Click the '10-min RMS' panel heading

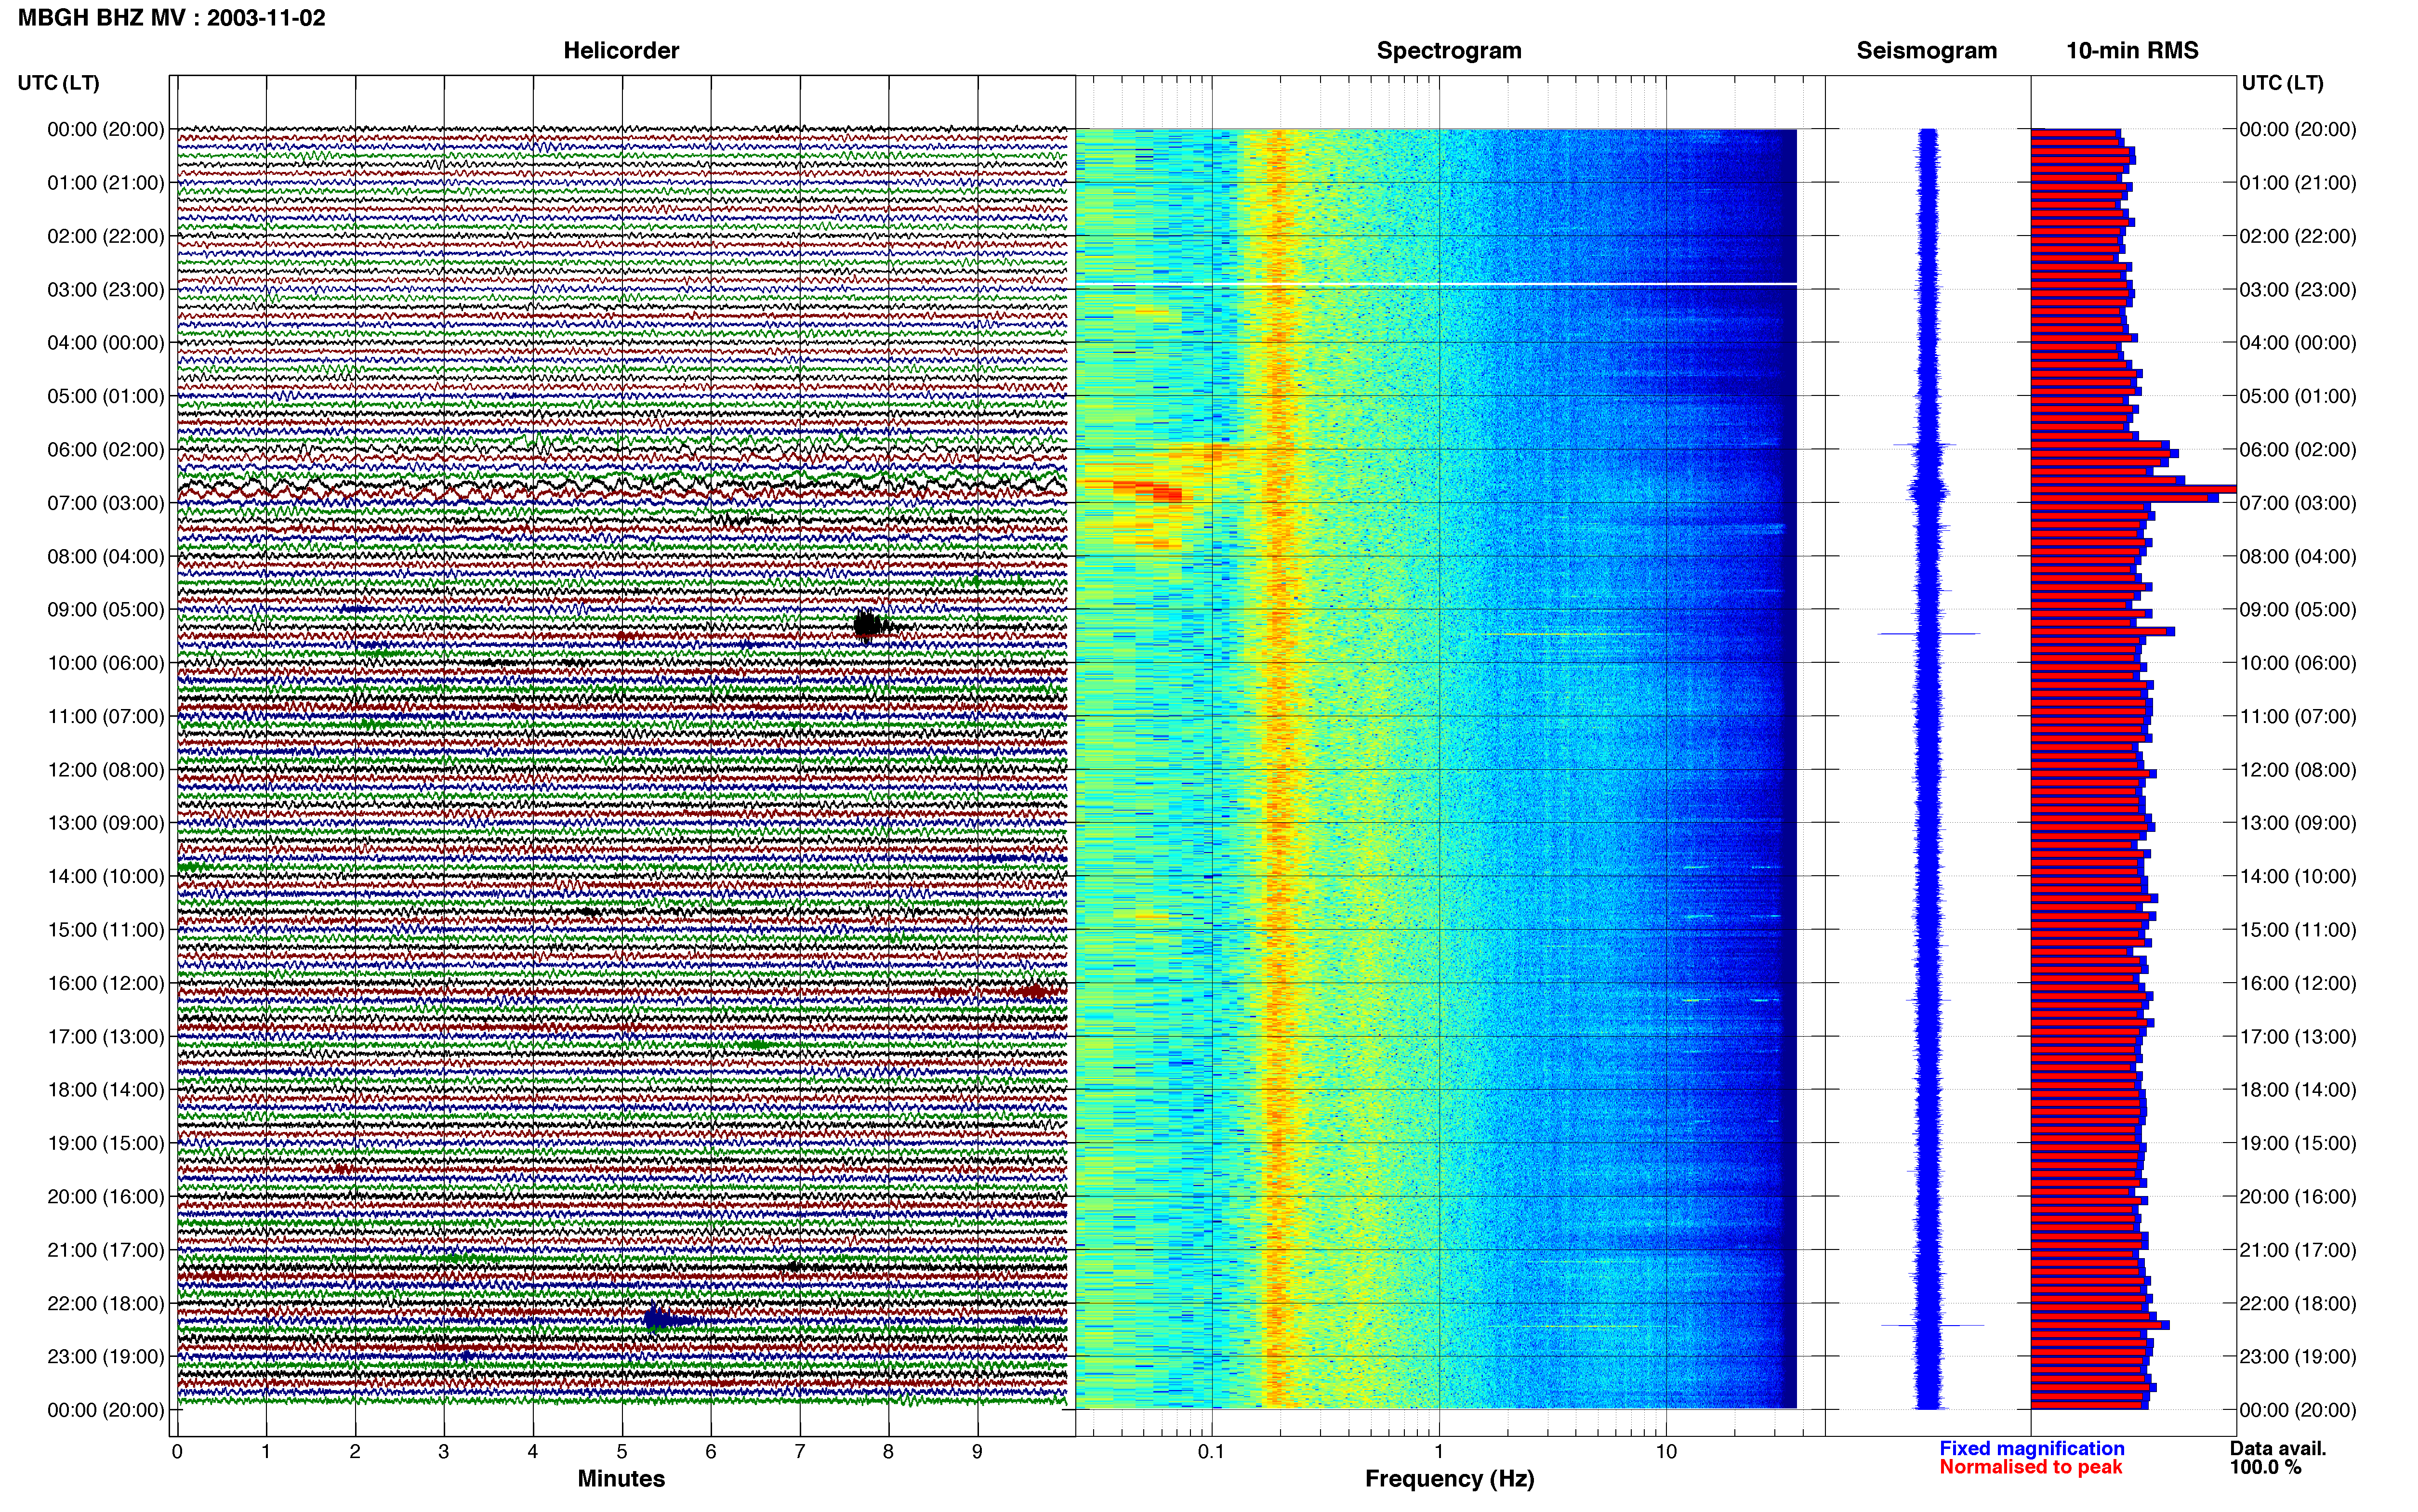pos(2132,50)
